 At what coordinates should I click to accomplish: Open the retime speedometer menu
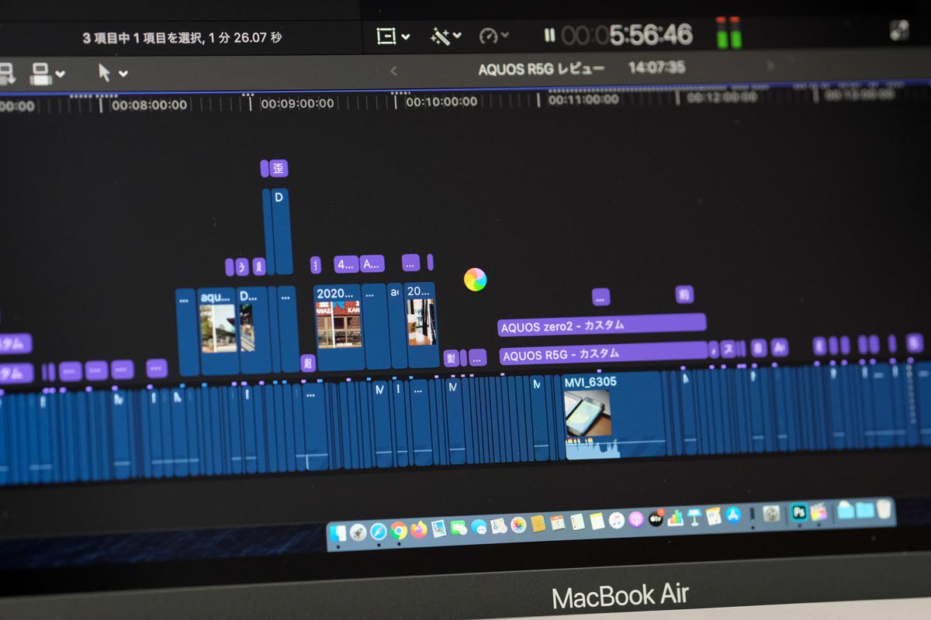[493, 36]
